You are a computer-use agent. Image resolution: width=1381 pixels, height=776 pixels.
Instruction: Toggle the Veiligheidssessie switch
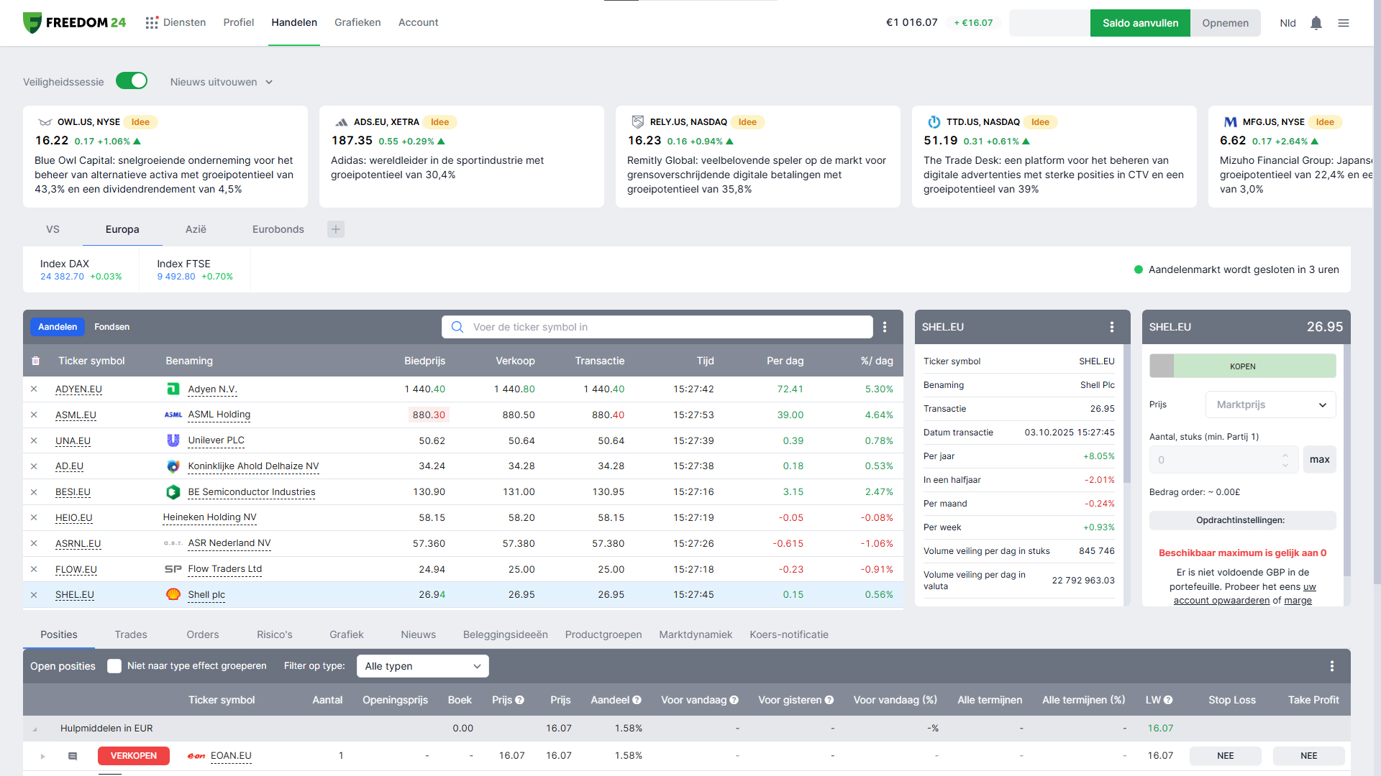click(132, 81)
